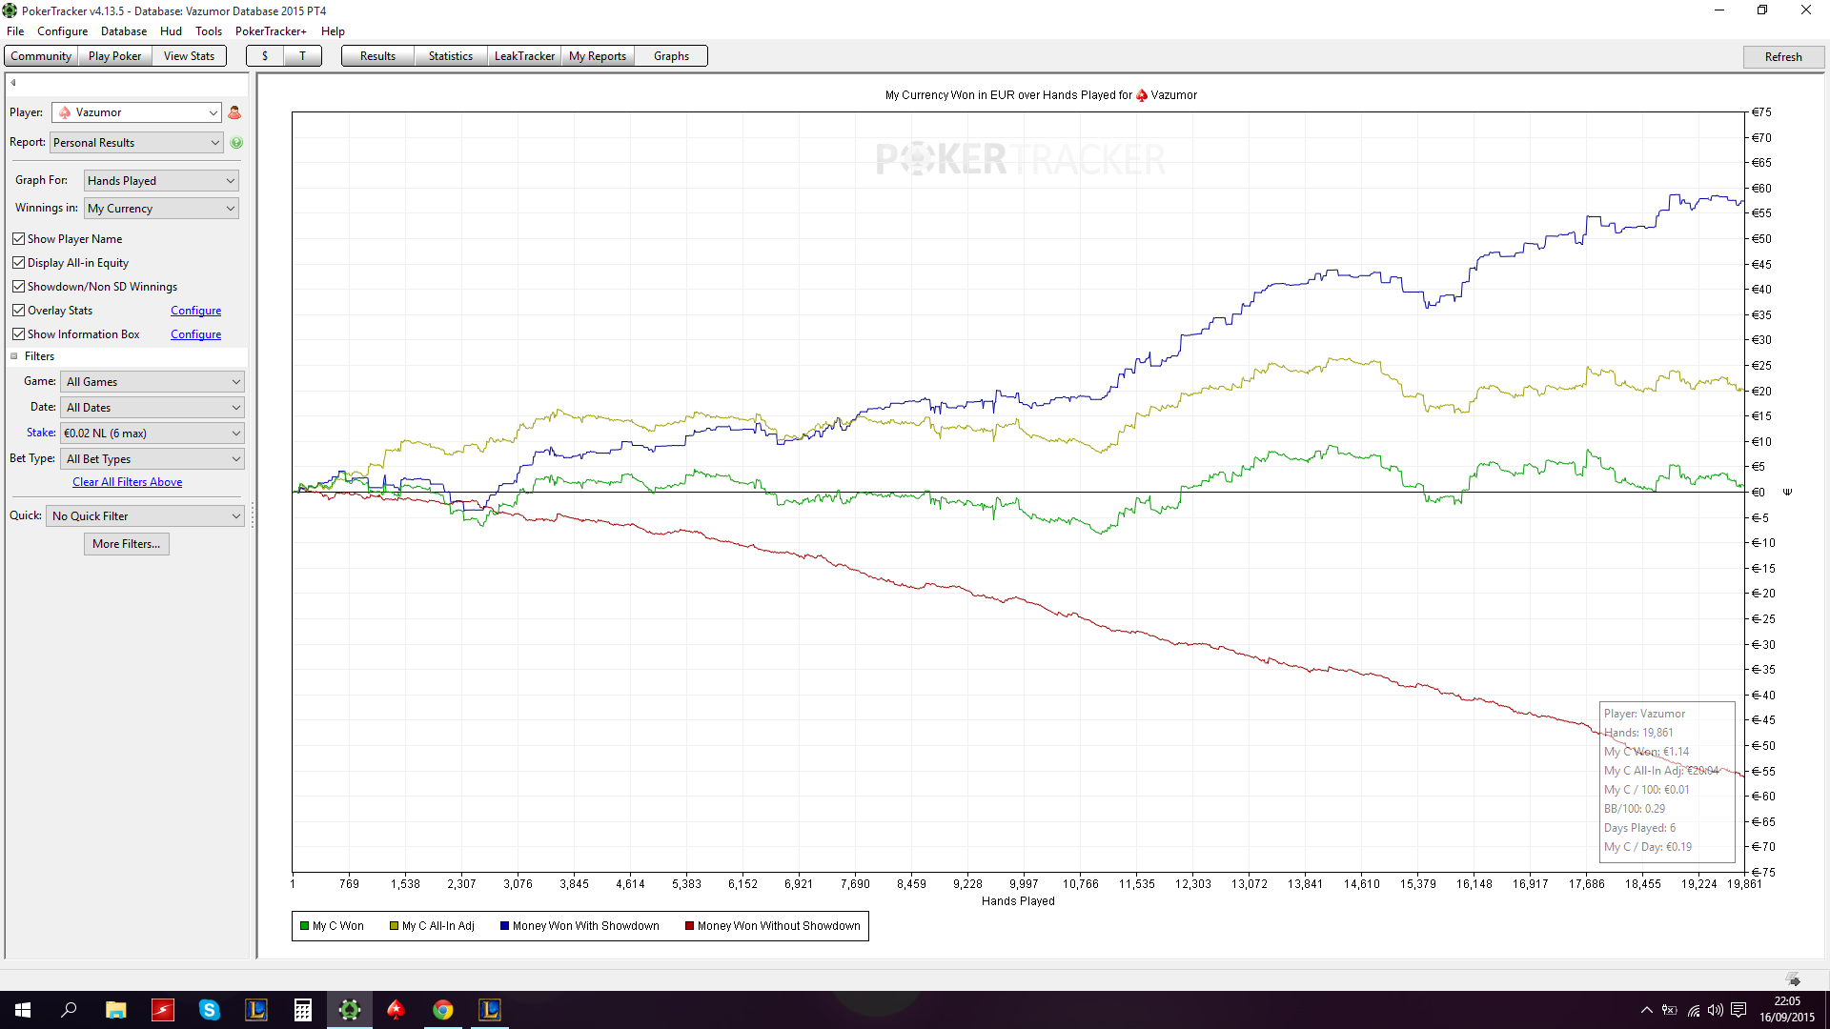Open the PokerTracker+ menu
The image size is (1830, 1029).
[x=271, y=31]
